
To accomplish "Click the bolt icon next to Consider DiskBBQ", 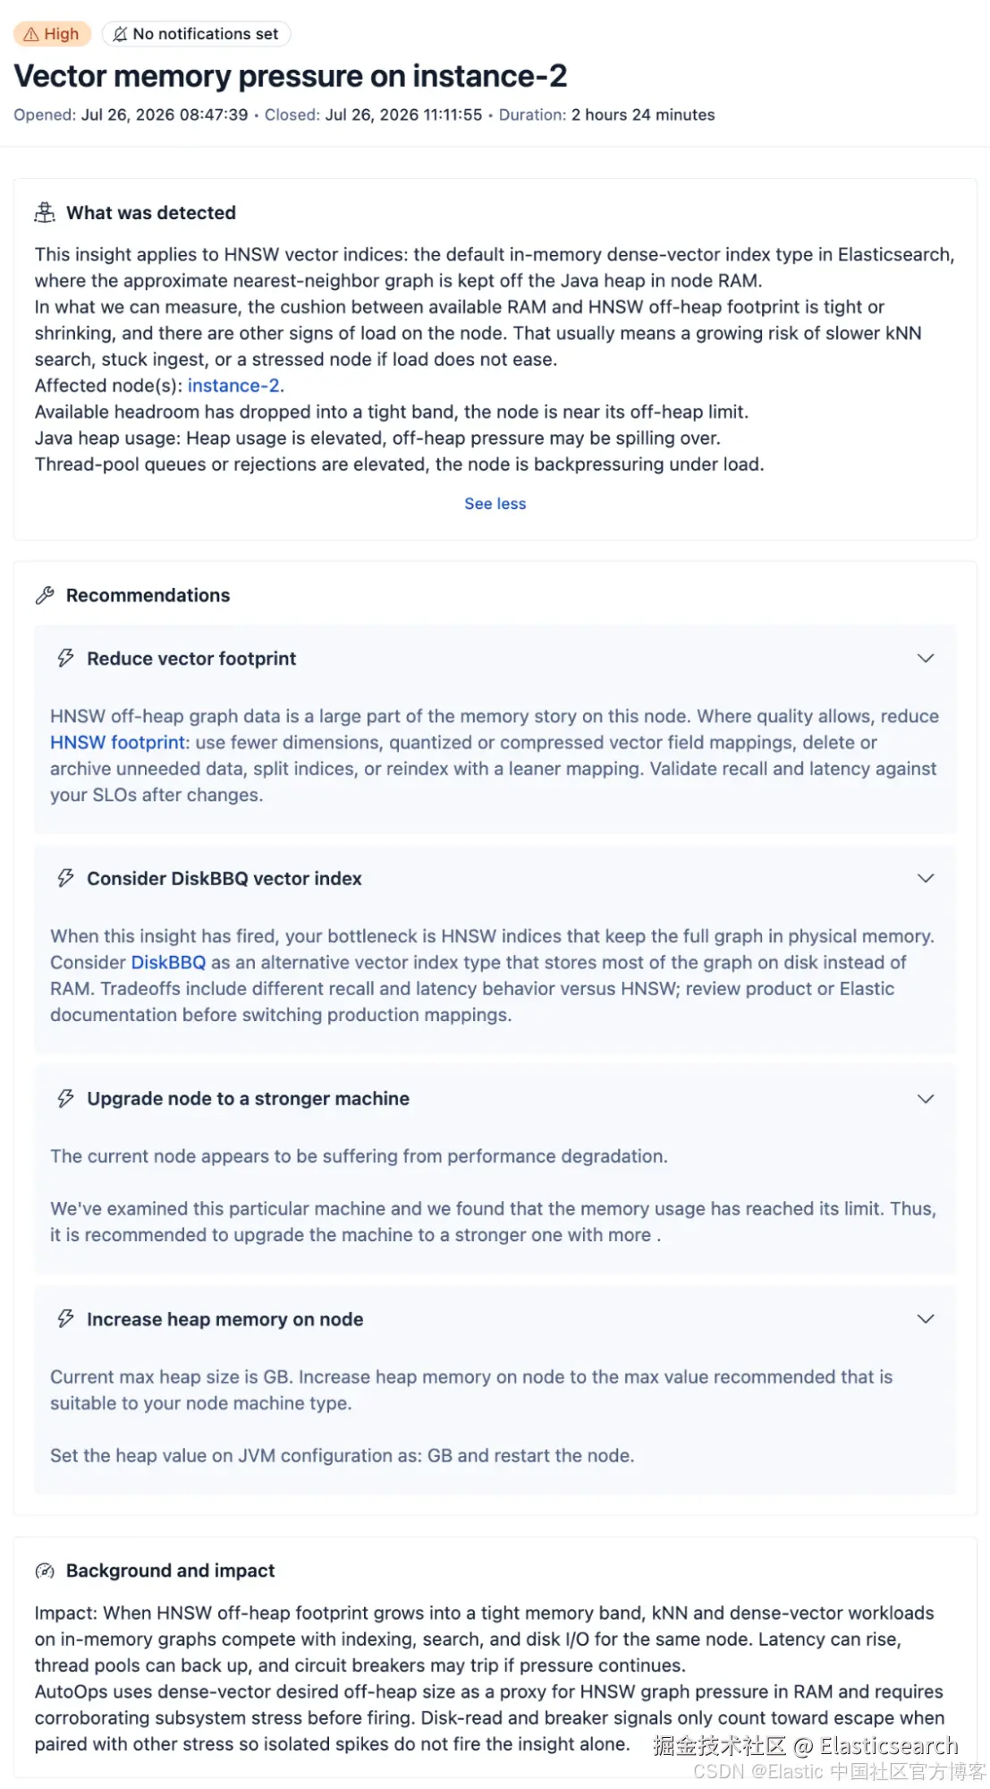I will point(65,878).
